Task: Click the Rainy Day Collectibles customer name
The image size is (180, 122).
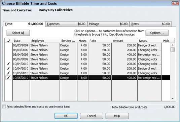Action: pos(56,10)
